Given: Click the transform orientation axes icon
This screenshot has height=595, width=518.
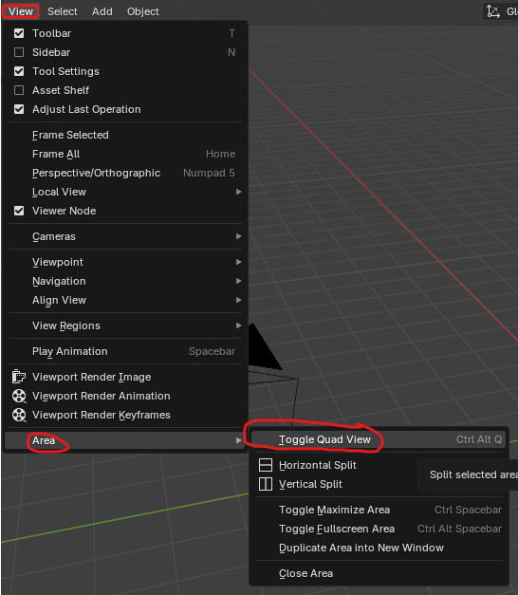Looking at the screenshot, I should [x=493, y=11].
